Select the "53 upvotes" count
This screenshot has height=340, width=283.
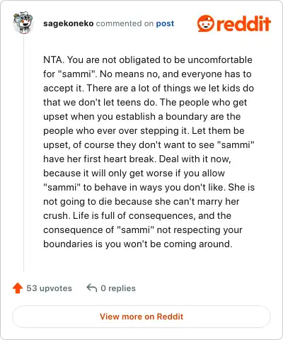pyautogui.click(x=49, y=288)
